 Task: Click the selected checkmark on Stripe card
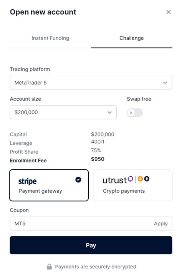pos(78,180)
